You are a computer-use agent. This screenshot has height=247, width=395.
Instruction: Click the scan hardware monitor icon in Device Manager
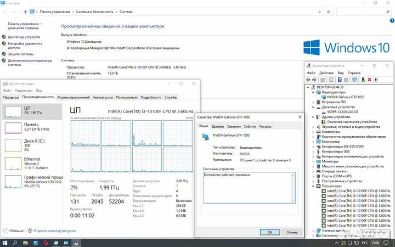tap(355, 80)
